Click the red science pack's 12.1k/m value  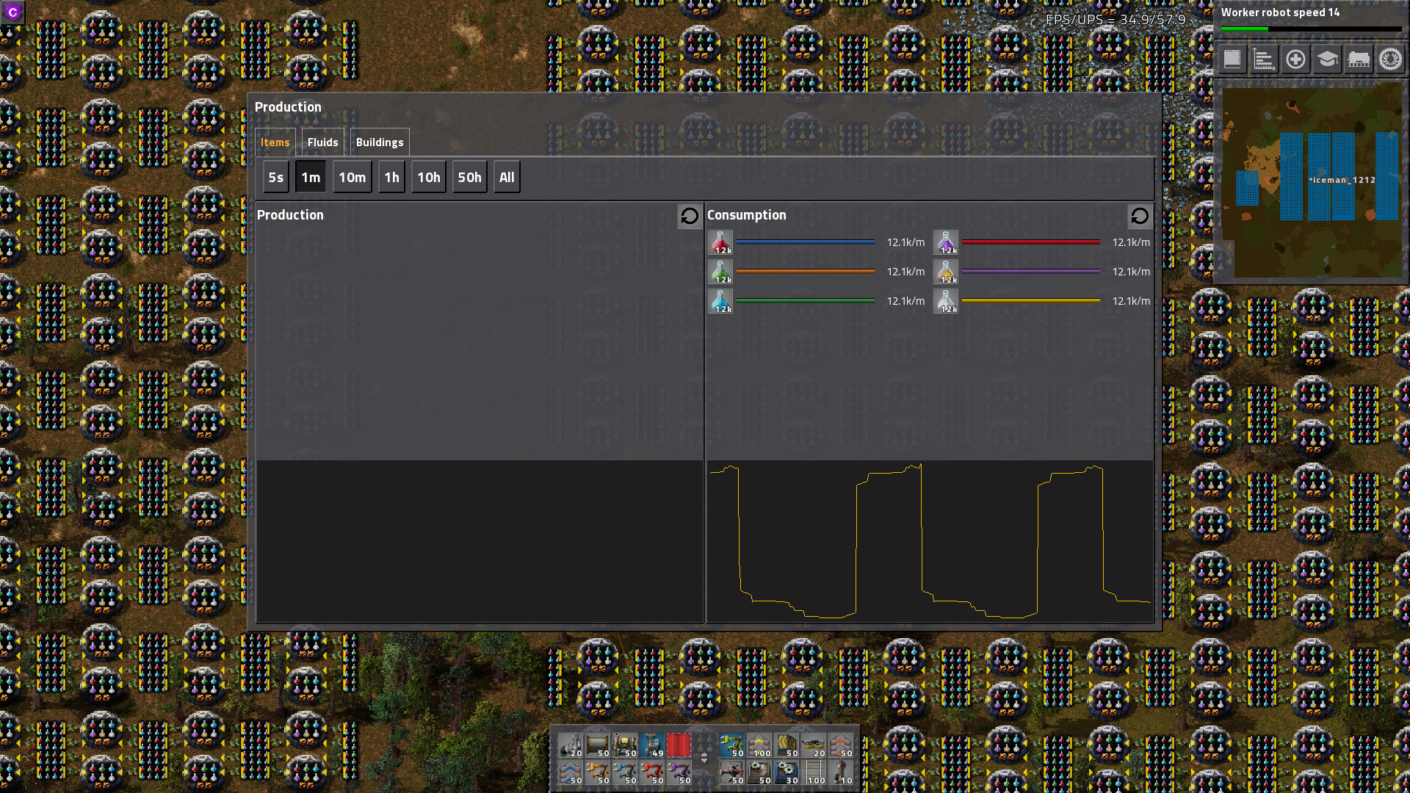(x=905, y=242)
